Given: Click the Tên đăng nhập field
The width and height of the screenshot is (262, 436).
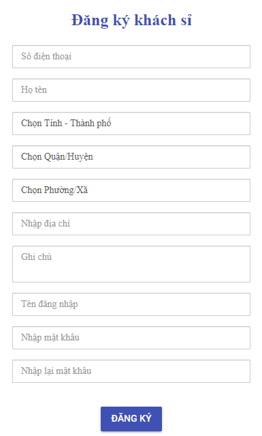Looking at the screenshot, I should [x=131, y=304].
